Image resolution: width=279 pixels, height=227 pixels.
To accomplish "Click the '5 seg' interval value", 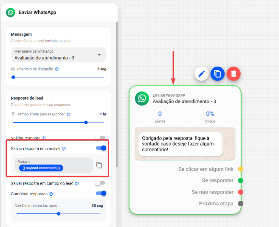I will click(x=102, y=69).
